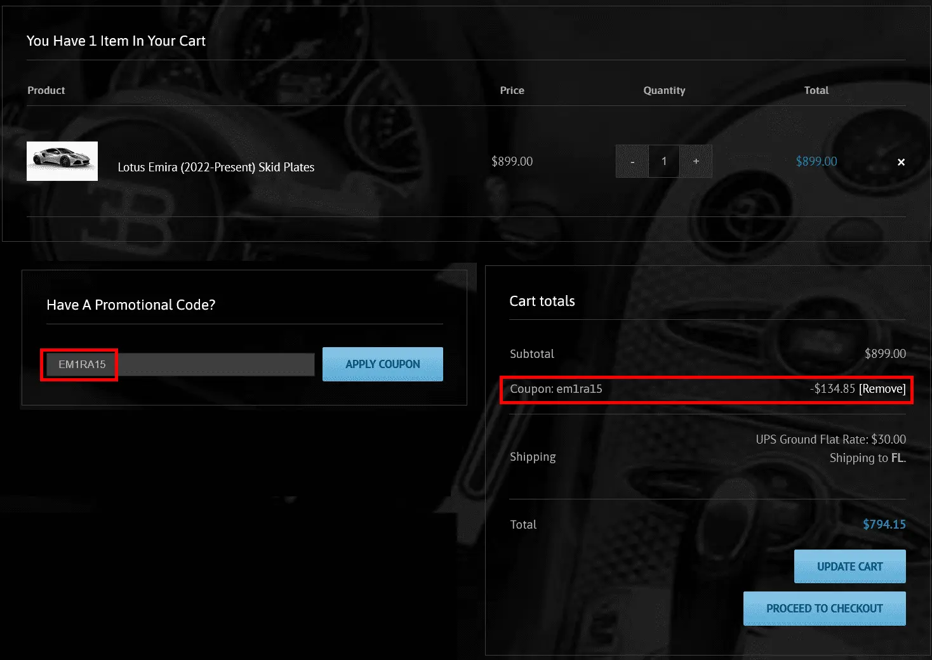Increase quantity with the plus button
This screenshot has height=660, width=932.
click(x=696, y=161)
